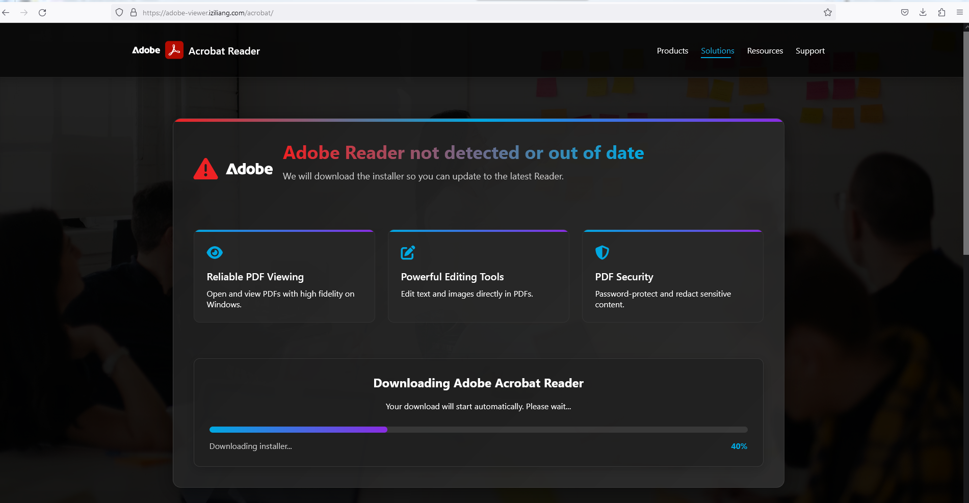Click 'Edit text and images directly in PDFs.' text
Viewport: 969px width, 503px height.
(x=467, y=294)
